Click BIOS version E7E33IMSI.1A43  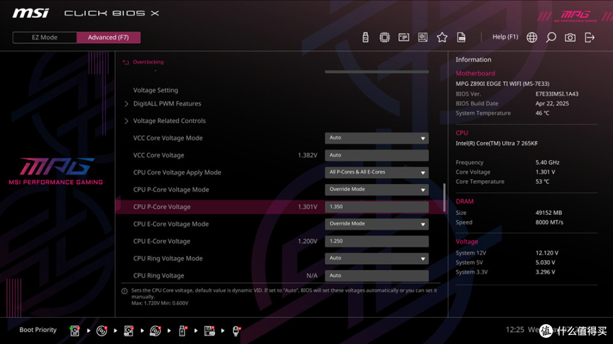click(557, 94)
